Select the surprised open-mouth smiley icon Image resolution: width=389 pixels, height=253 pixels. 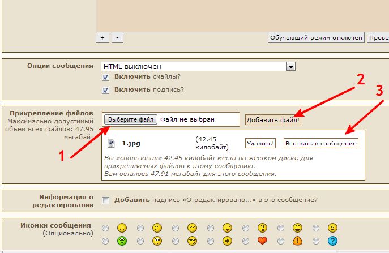[x=263, y=228]
